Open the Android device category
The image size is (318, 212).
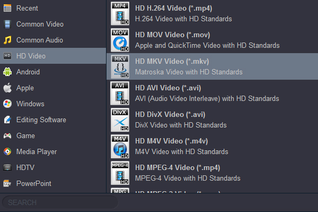tap(53, 72)
